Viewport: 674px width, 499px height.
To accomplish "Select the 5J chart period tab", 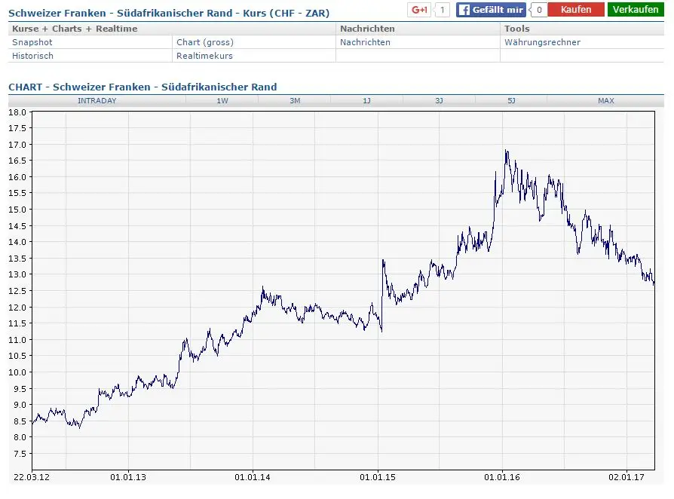I will tap(511, 100).
